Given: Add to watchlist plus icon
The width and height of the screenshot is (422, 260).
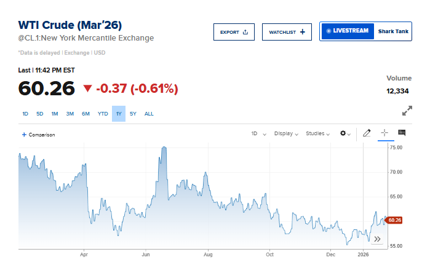Looking at the screenshot, I should tap(302, 32).
